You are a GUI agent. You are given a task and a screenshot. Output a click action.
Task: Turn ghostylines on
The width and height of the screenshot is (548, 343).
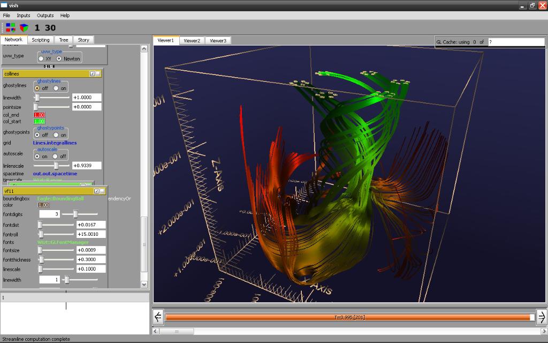[x=56, y=88]
